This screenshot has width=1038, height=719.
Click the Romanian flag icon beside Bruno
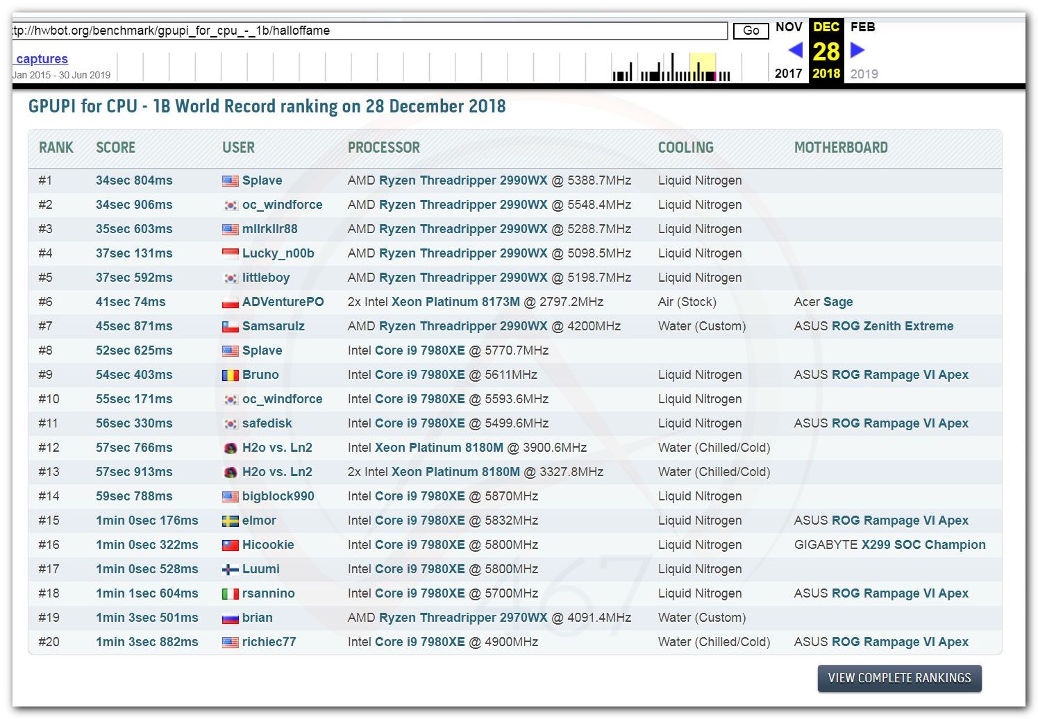tap(230, 375)
